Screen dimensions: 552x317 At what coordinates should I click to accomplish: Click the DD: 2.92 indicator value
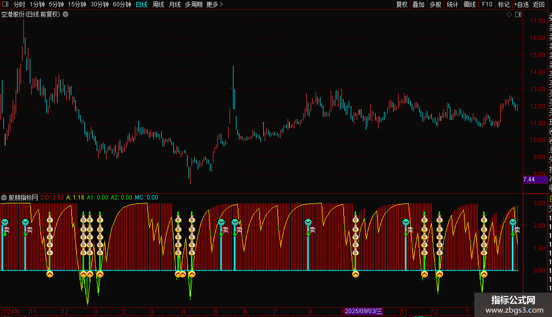point(52,198)
